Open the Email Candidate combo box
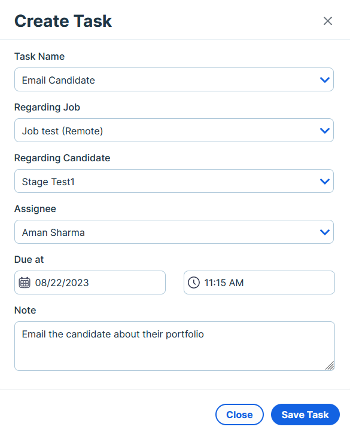The width and height of the screenshot is (350, 439). (174, 79)
